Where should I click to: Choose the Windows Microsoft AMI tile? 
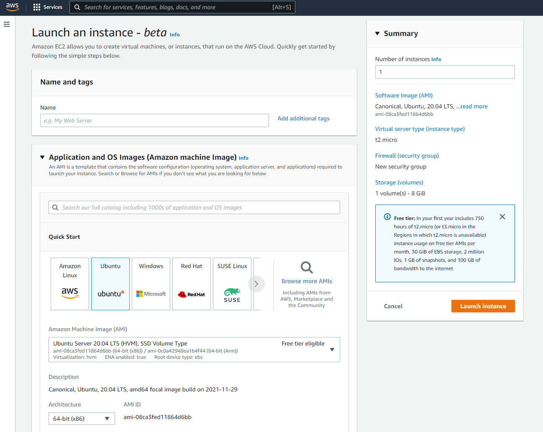(151, 284)
